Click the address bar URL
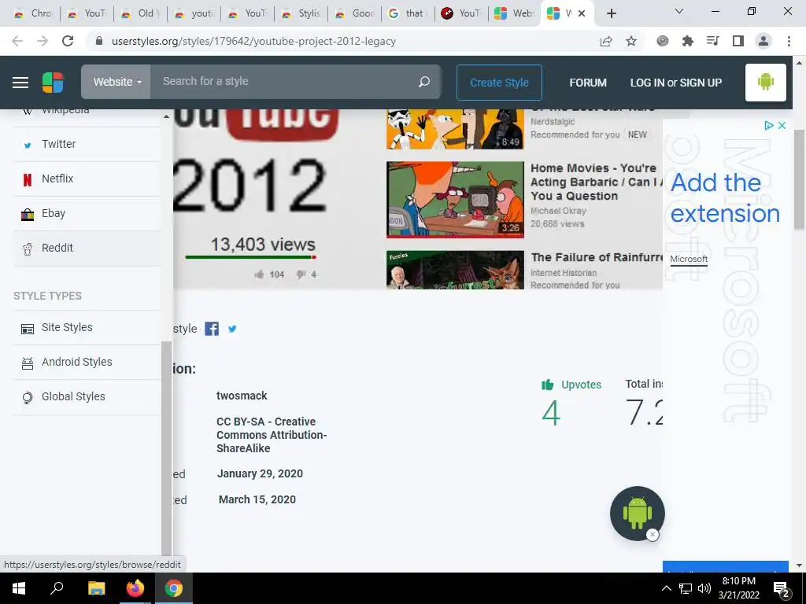This screenshot has height=604, width=806. pyautogui.click(x=253, y=41)
